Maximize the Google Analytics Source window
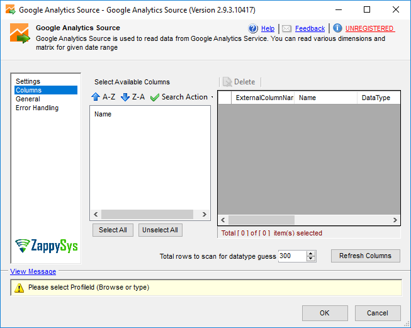Viewport: 411px width, 328px height. click(x=367, y=9)
